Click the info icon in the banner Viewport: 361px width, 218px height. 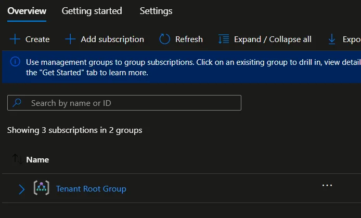pyautogui.click(x=15, y=62)
